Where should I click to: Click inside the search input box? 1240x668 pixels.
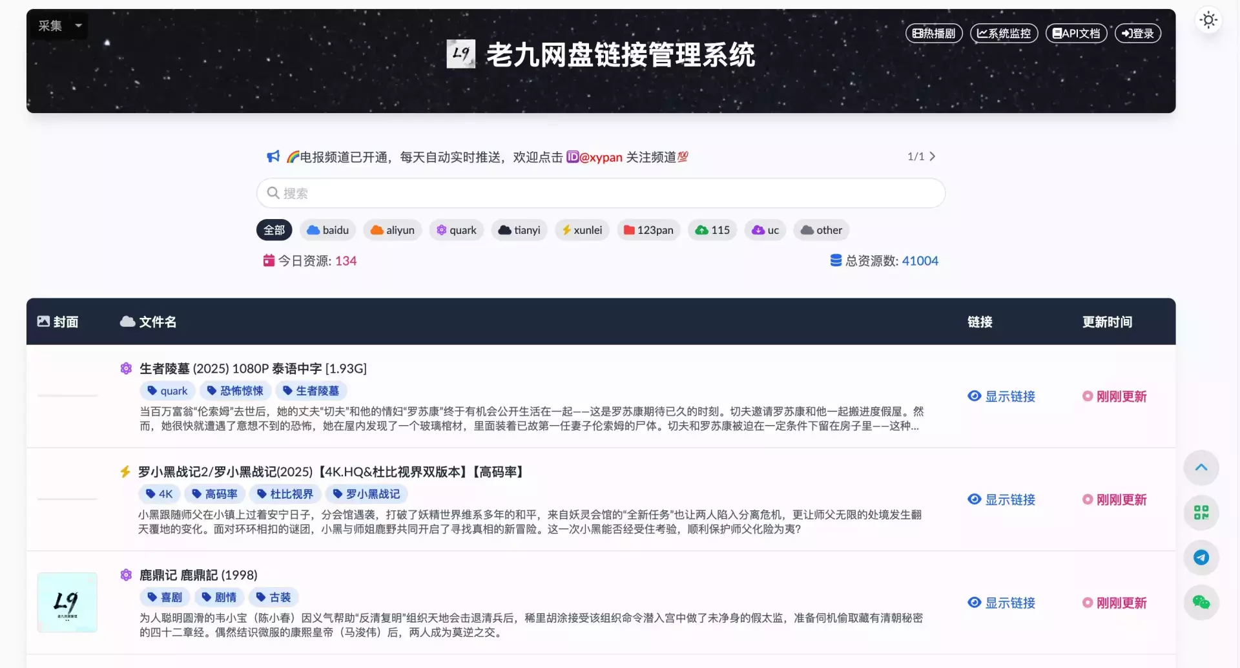click(x=600, y=193)
